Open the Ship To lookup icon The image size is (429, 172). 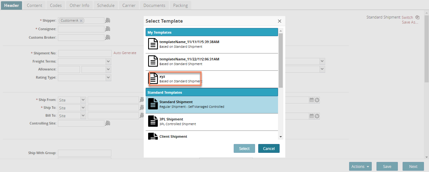[x=142, y=108]
